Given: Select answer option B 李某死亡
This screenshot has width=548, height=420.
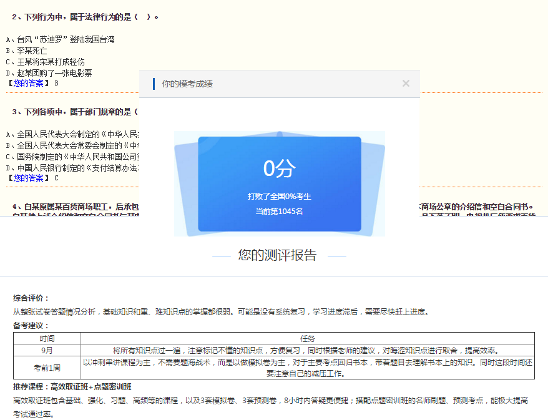Looking at the screenshot, I should pyautogui.click(x=26, y=50).
